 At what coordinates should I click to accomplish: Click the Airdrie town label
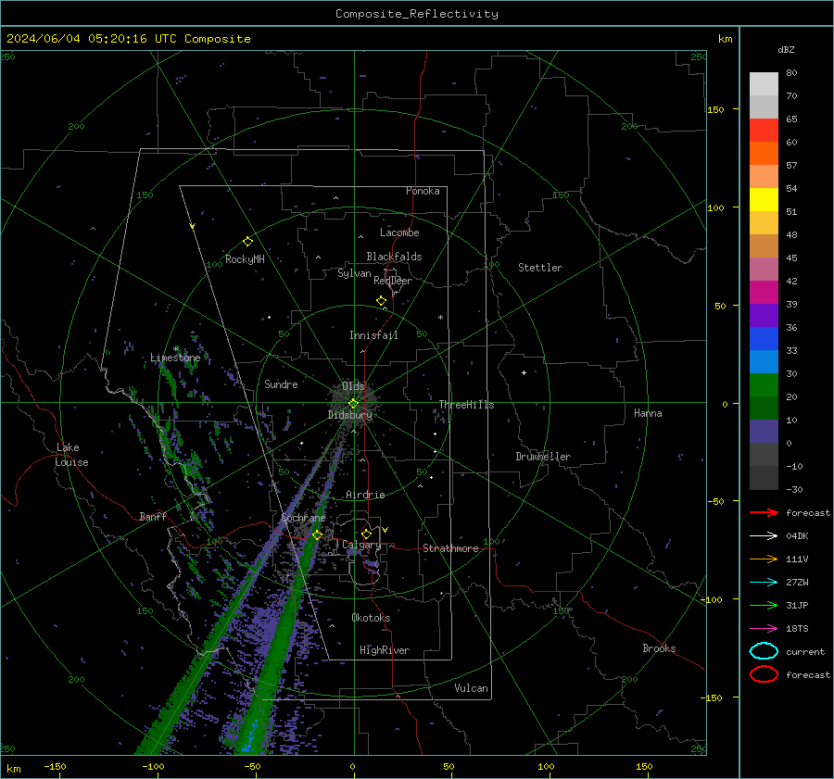tap(365, 495)
